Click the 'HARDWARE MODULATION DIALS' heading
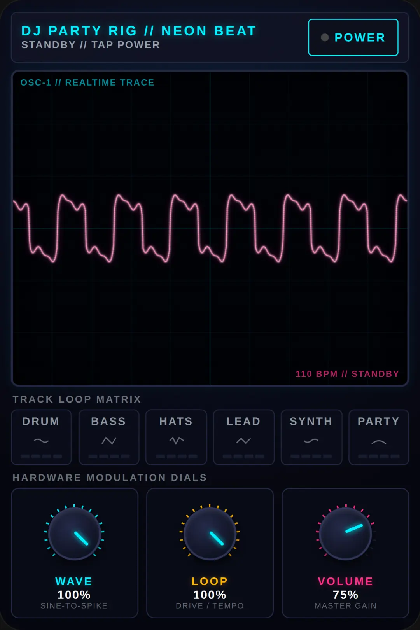Viewport: 420px width, 630px height. coord(110,478)
